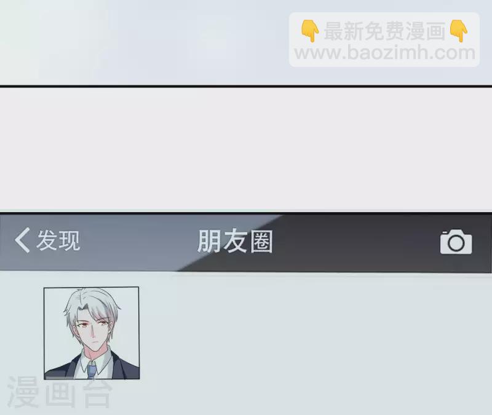492x415 pixels.
Task: Click the 漫画台 watermark logo
Action: pos(60,393)
